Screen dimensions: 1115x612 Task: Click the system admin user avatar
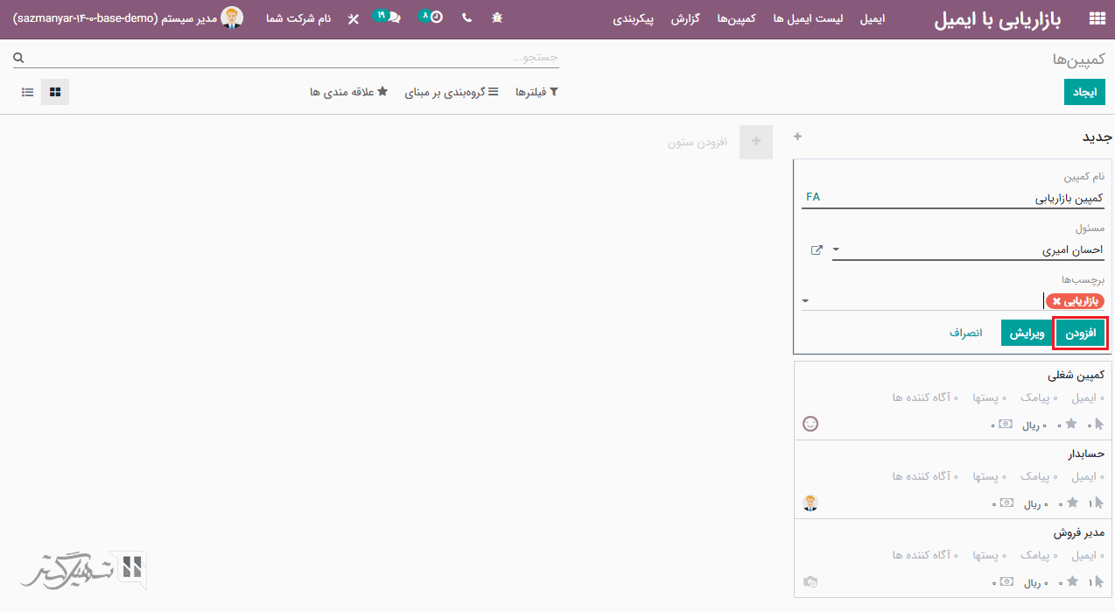[232, 18]
